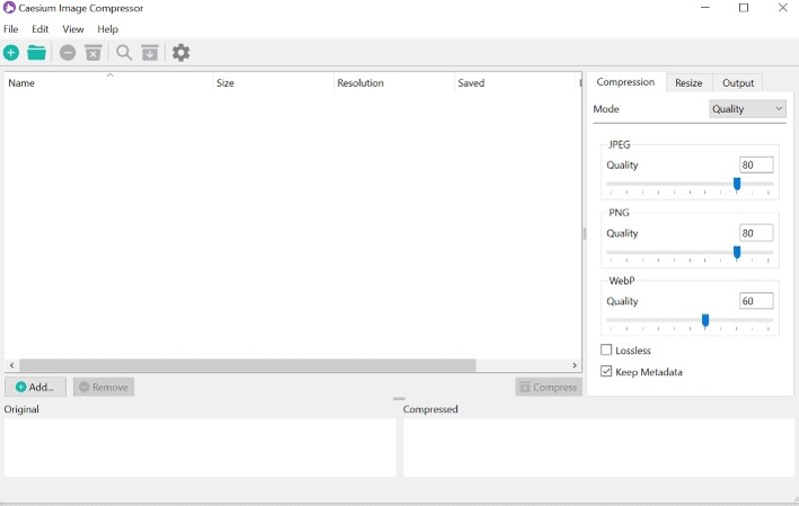Switch to the Compression tab

(626, 82)
